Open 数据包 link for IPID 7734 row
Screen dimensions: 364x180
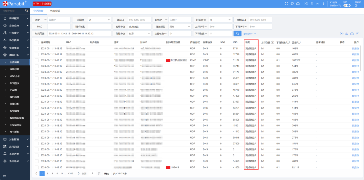click(355, 48)
